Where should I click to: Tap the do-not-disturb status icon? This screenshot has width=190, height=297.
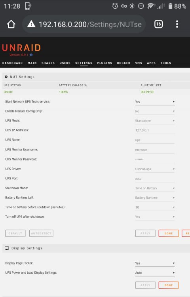(x=141, y=6)
